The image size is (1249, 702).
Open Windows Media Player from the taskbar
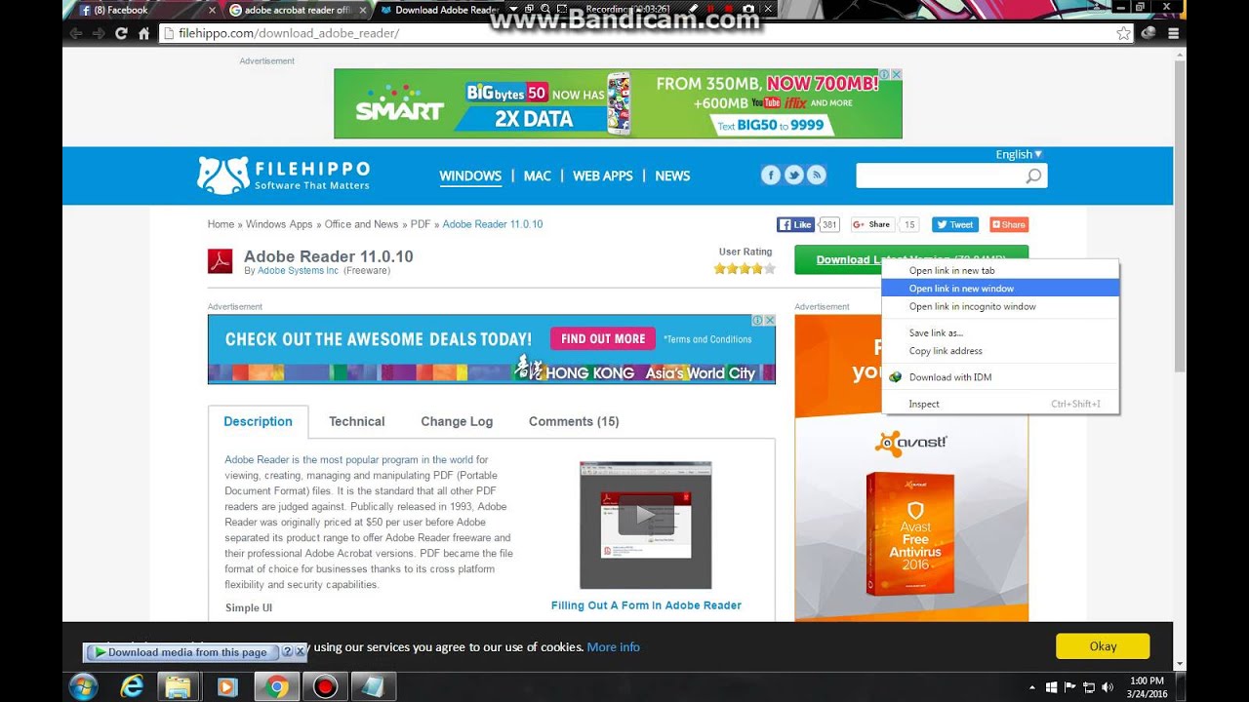pyautogui.click(x=226, y=686)
